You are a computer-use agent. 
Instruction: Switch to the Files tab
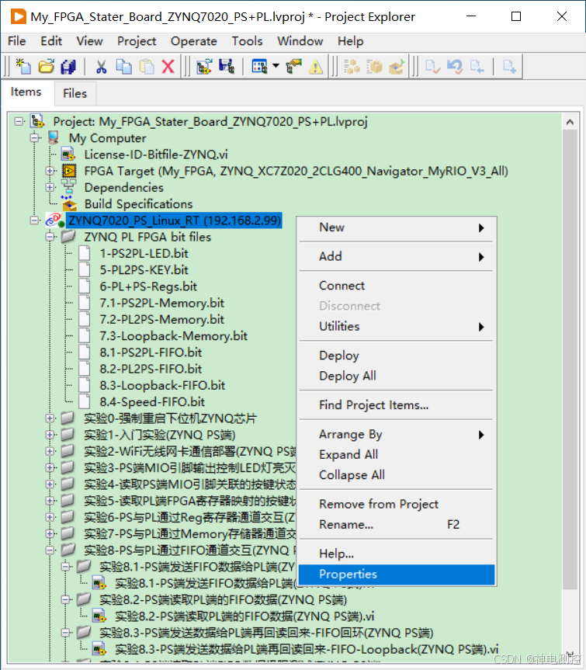tap(75, 93)
